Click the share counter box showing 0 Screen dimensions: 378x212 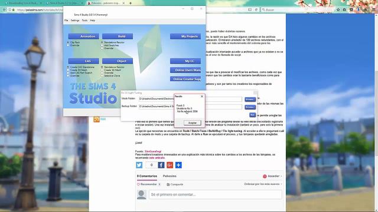151,165
